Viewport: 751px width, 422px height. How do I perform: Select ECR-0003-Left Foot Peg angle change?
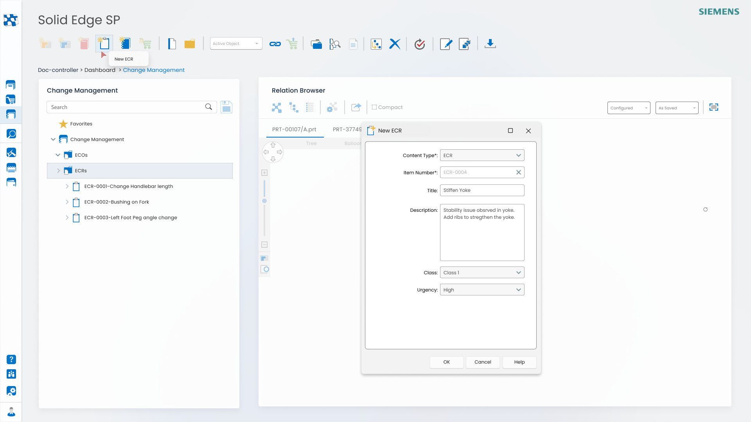click(131, 218)
